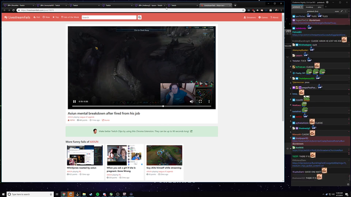The width and height of the screenshot is (351, 197).
Task: Click the LivestreamFails logo
Action: (17, 17)
